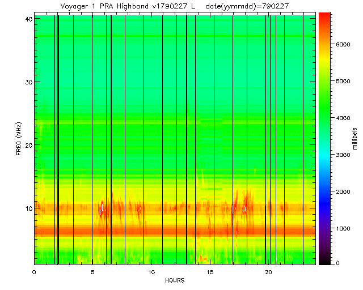The image size is (363, 290).
Task: Click the colorbar tick label "1000"
Action: 343,228
